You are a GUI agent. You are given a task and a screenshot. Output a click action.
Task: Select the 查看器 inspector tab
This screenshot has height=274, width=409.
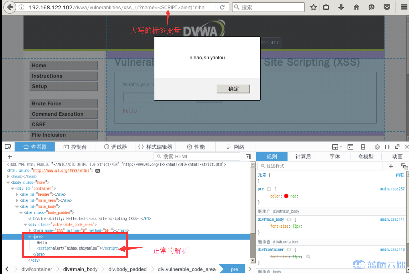point(35,147)
